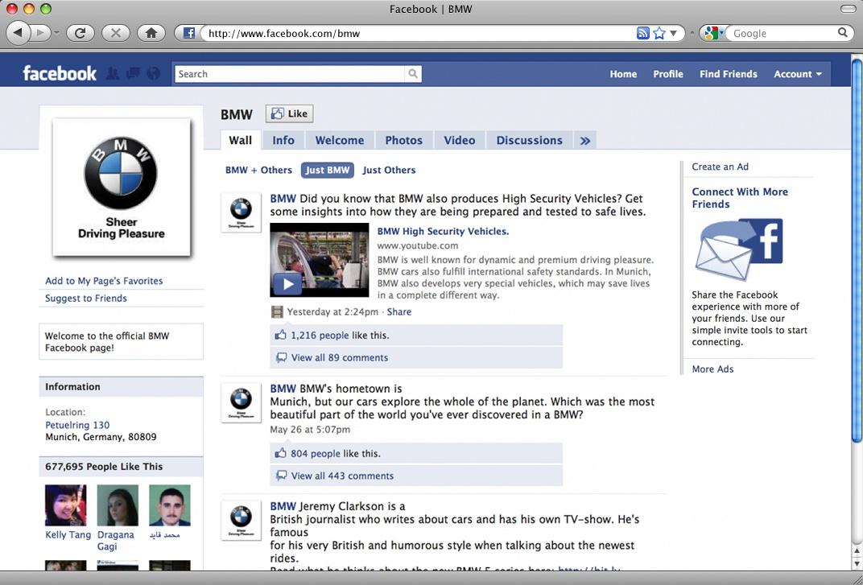Show more tabs with the double chevron
Screen dimensions: 863x585
(x=585, y=140)
